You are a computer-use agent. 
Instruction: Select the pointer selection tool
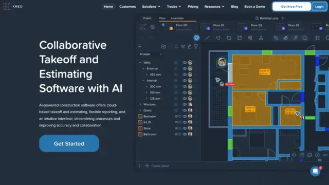pyautogui.click(x=196, y=38)
